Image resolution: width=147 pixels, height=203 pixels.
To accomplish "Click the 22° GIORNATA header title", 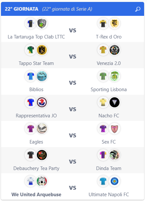I will click(21, 9).
